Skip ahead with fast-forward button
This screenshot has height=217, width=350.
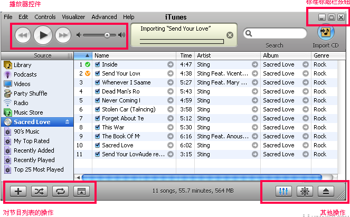[63, 35]
